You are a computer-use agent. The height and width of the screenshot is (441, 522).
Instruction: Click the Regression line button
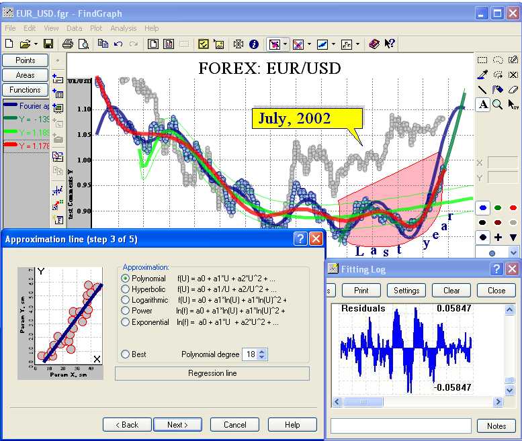(212, 373)
